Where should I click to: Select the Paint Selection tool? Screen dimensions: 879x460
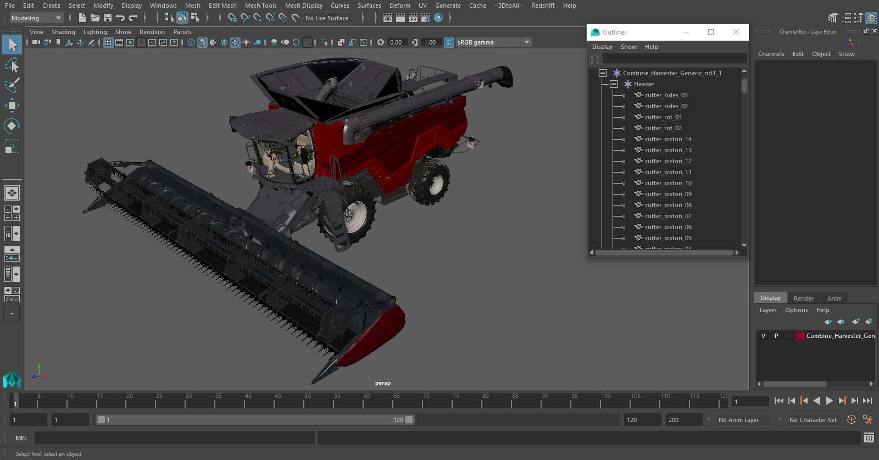(x=12, y=85)
